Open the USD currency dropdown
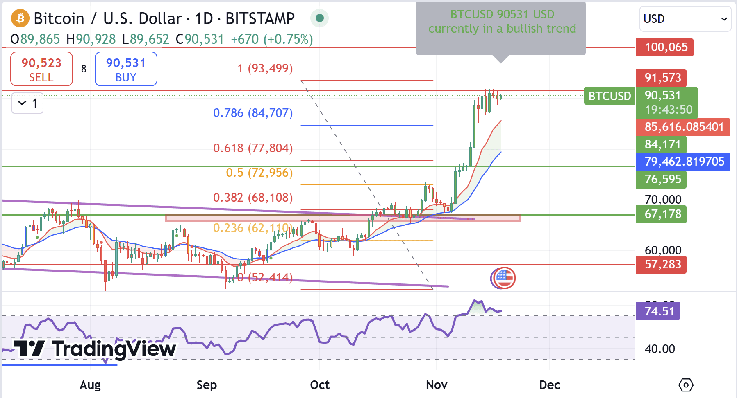Image resolution: width=737 pixels, height=398 pixels. pyautogui.click(x=685, y=19)
